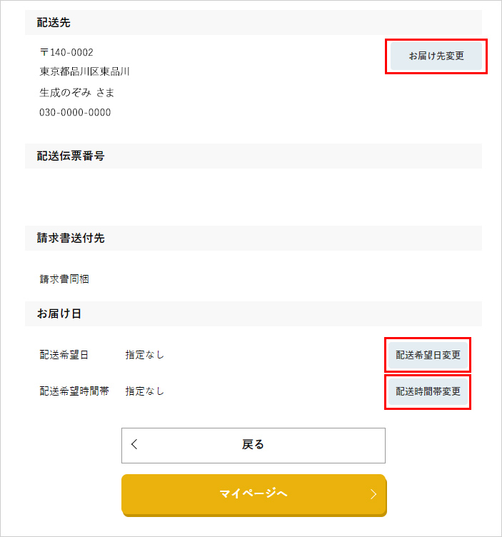
Task: Click the 請求書同梱 text
Action: (x=64, y=279)
